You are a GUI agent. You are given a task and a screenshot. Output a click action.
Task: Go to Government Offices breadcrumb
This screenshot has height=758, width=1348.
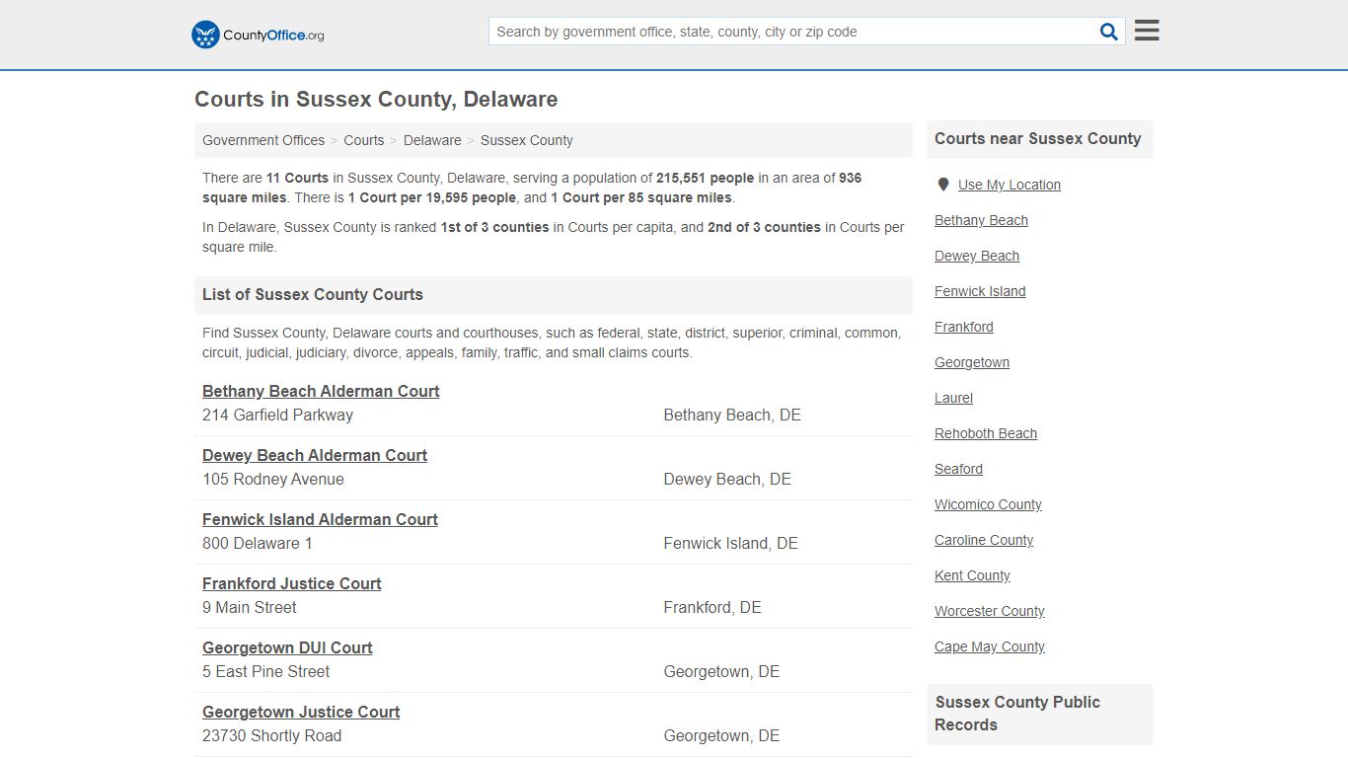(263, 140)
